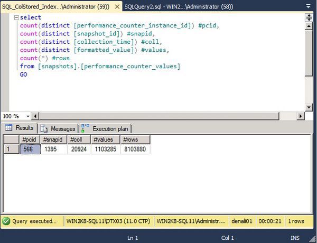Select cell value 8103880

tap(135, 149)
